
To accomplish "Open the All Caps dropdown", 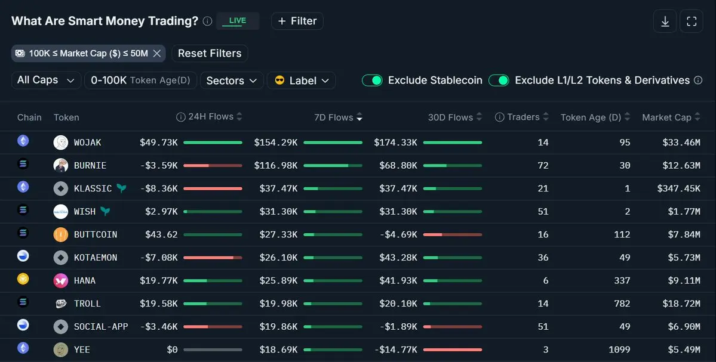I will tap(46, 81).
